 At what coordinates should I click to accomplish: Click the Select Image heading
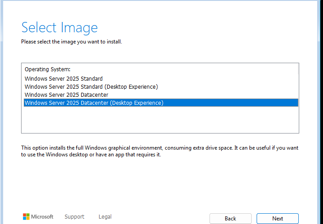click(60, 28)
